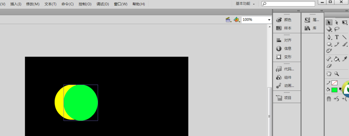Choose the Hand tool
Viewport: 349px width, 136px height.
(x=329, y=74)
